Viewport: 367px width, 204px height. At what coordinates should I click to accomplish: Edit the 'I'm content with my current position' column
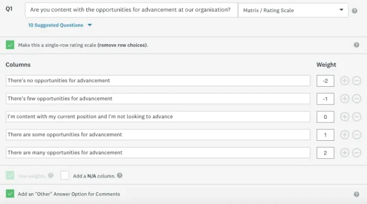tap(158, 116)
